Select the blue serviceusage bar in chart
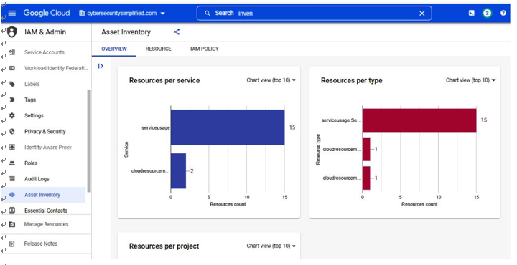 228,127
